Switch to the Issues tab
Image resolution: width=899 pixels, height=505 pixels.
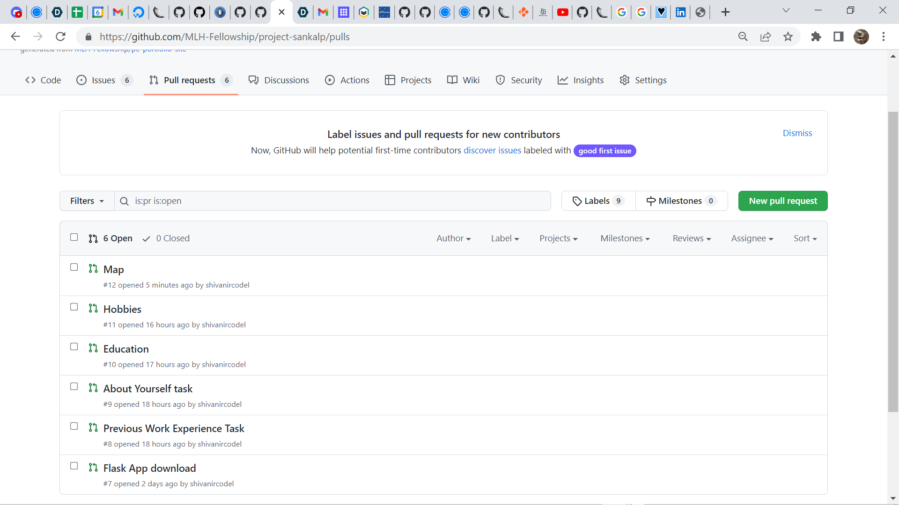click(x=104, y=80)
